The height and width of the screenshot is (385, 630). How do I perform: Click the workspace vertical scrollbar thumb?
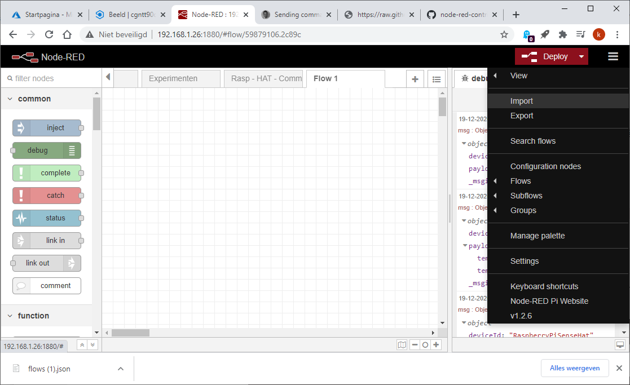[442, 107]
